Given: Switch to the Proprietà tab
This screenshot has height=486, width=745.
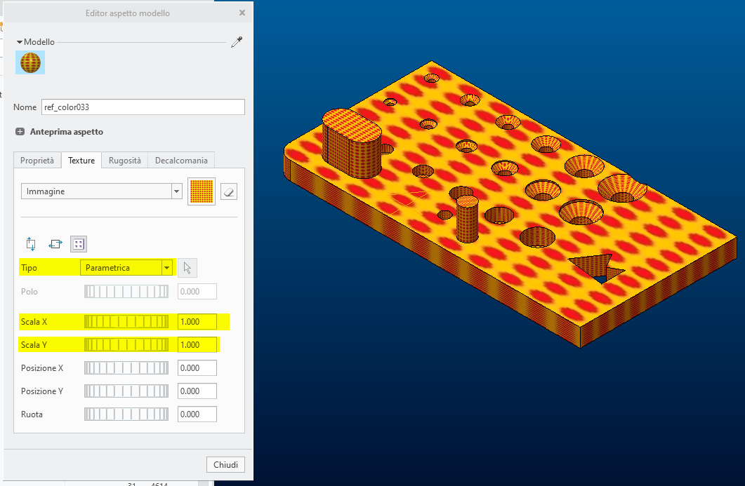Looking at the screenshot, I should 37,160.
